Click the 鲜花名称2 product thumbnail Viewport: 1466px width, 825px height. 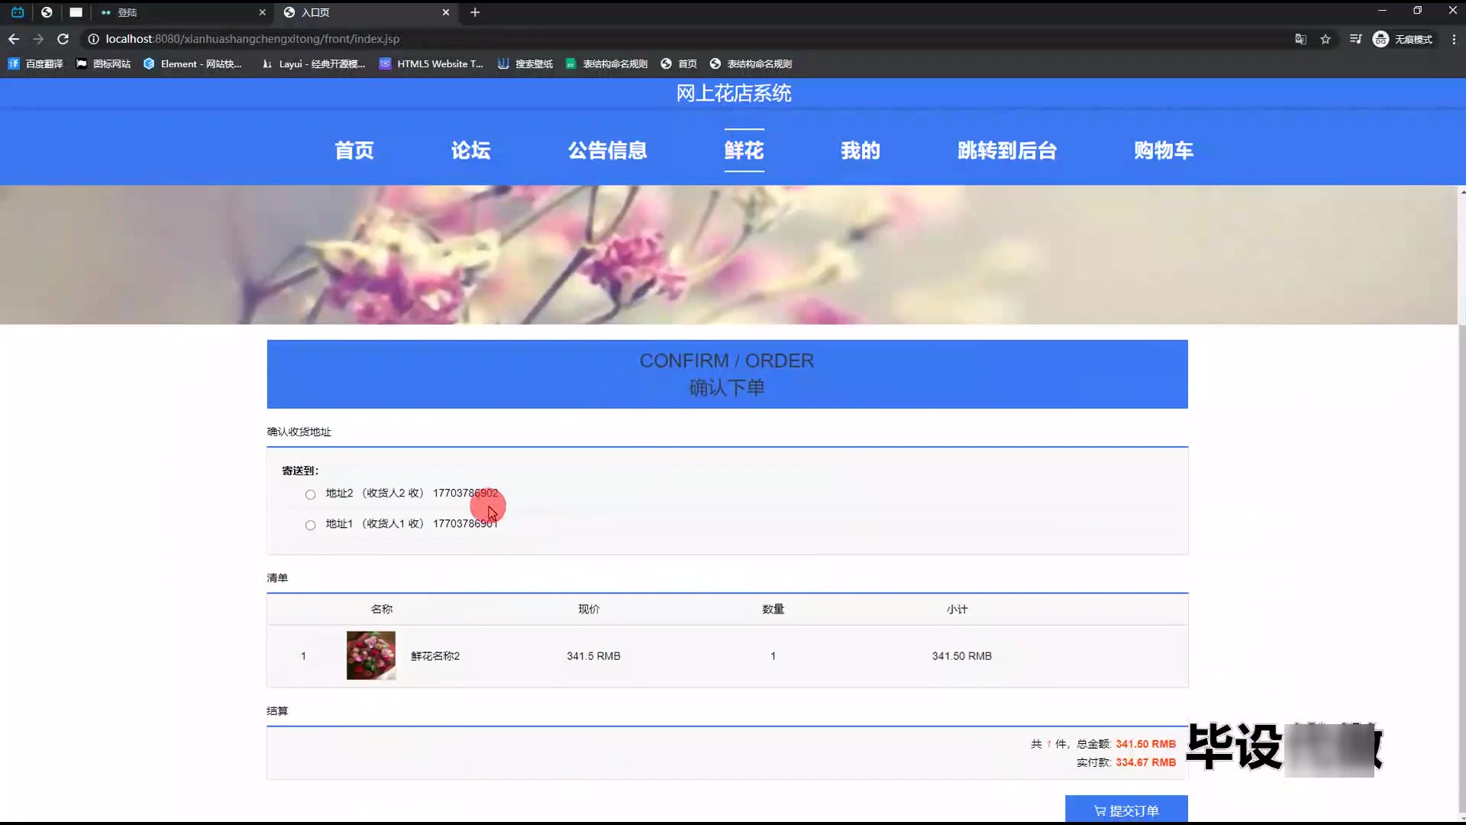[371, 655]
